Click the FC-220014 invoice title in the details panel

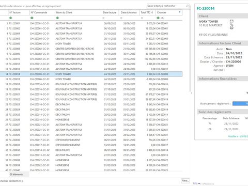[x=206, y=8]
